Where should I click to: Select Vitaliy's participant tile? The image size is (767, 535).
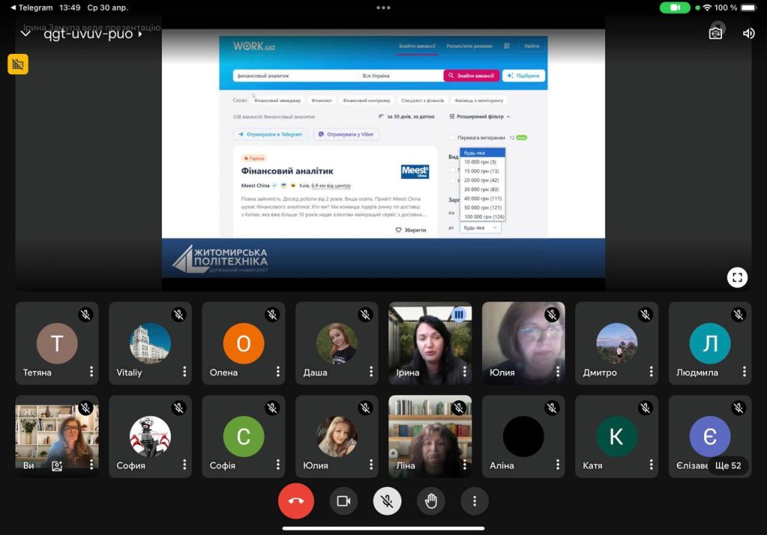click(150, 343)
